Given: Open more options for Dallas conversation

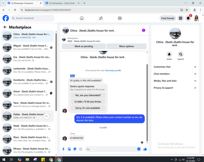Looking at the screenshot, I should (47, 116).
